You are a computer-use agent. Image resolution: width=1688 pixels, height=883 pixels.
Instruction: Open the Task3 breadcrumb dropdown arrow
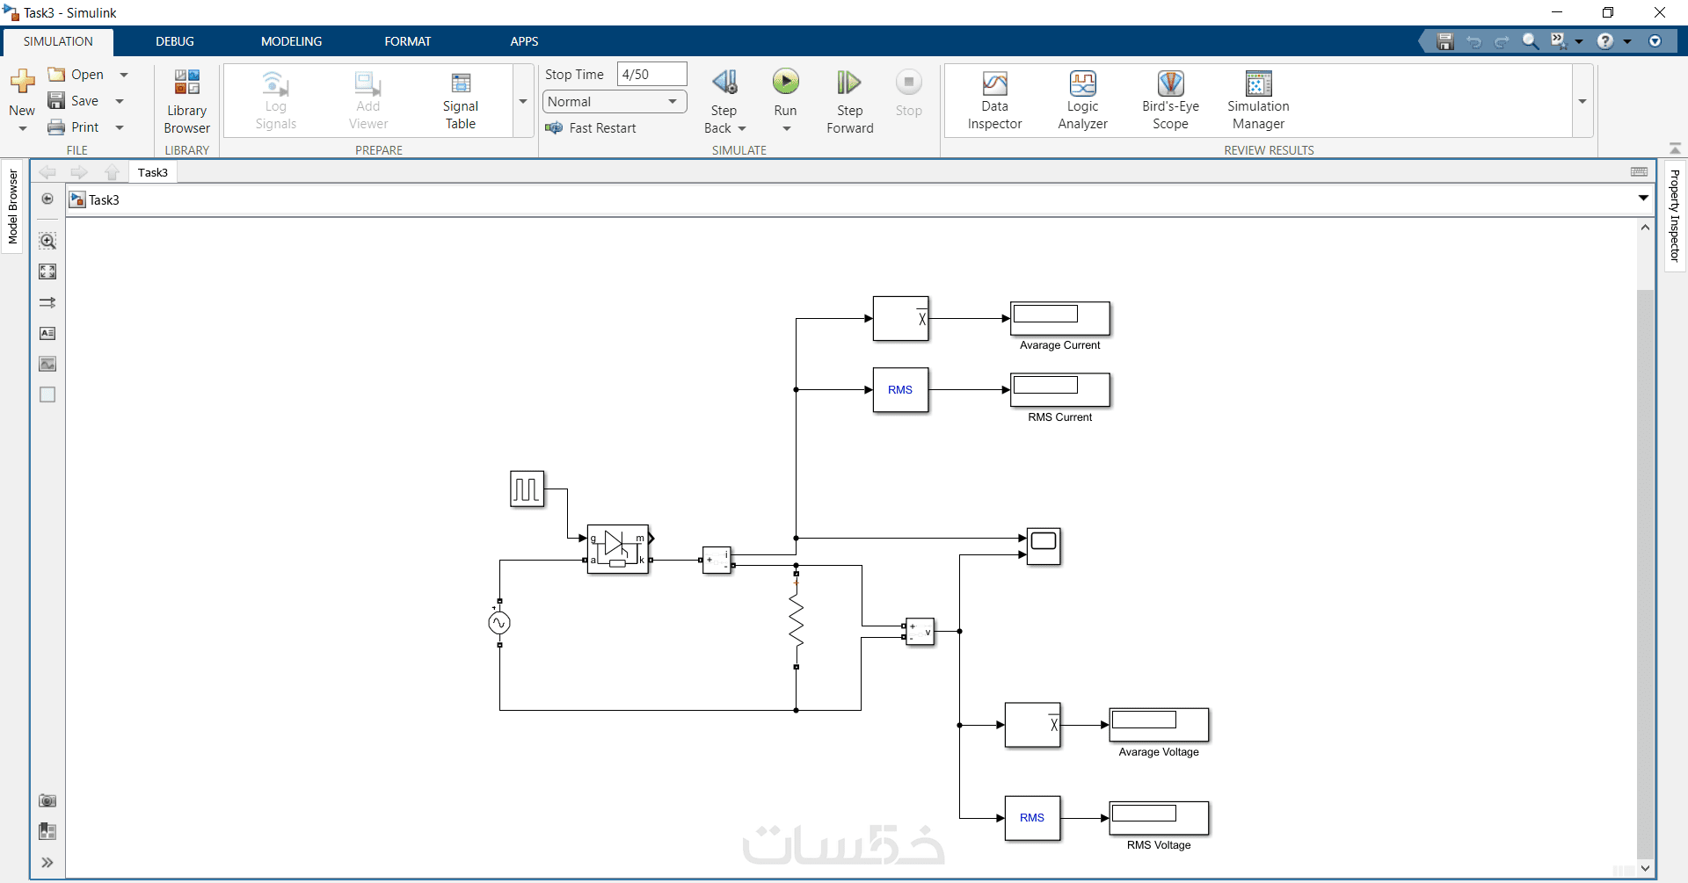pyautogui.click(x=1643, y=199)
